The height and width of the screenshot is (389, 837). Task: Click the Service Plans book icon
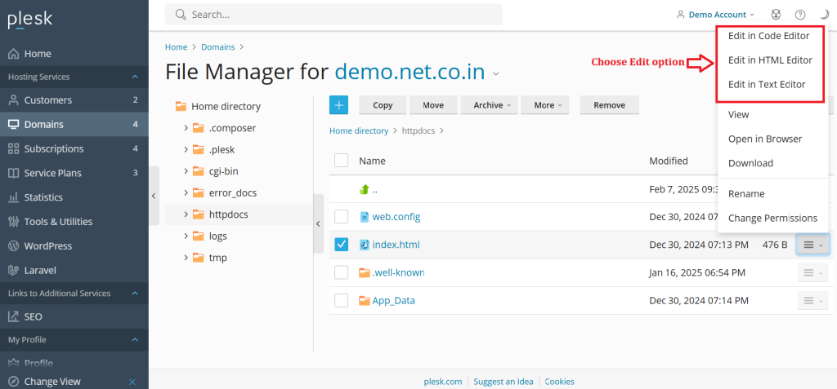[14, 173]
